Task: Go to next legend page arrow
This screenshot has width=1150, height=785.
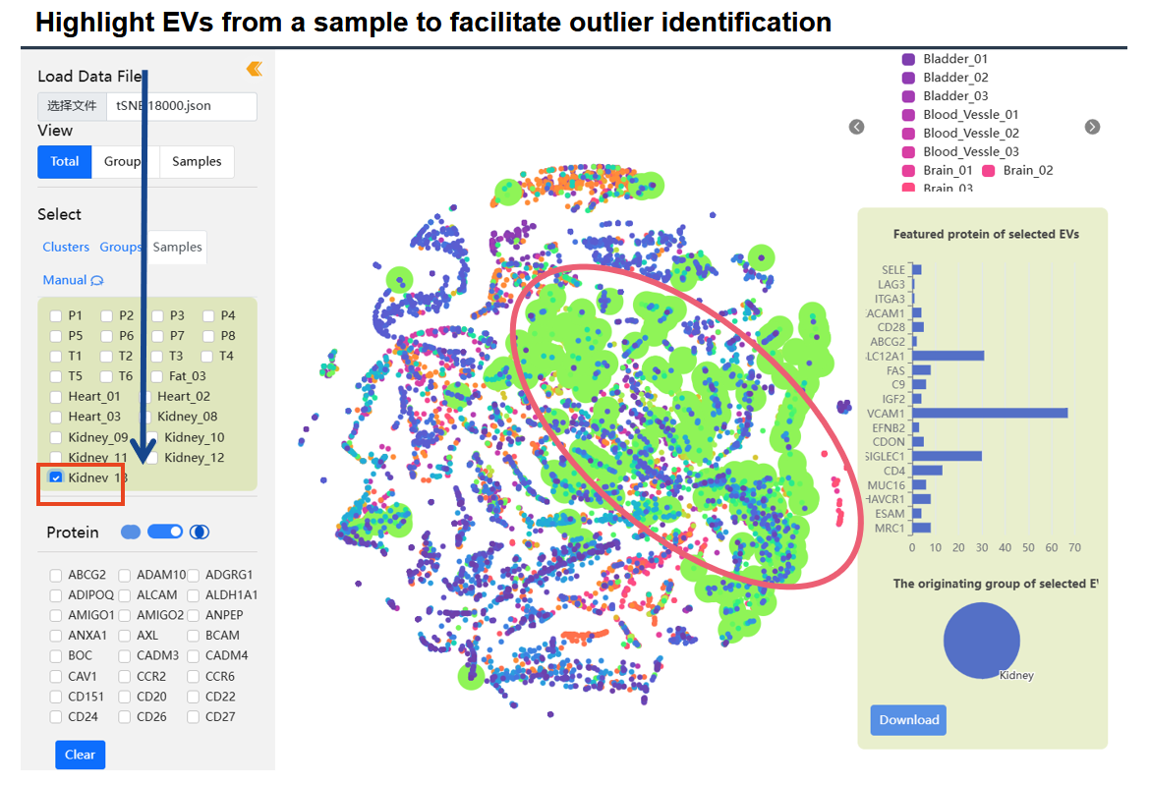Action: [x=1092, y=127]
